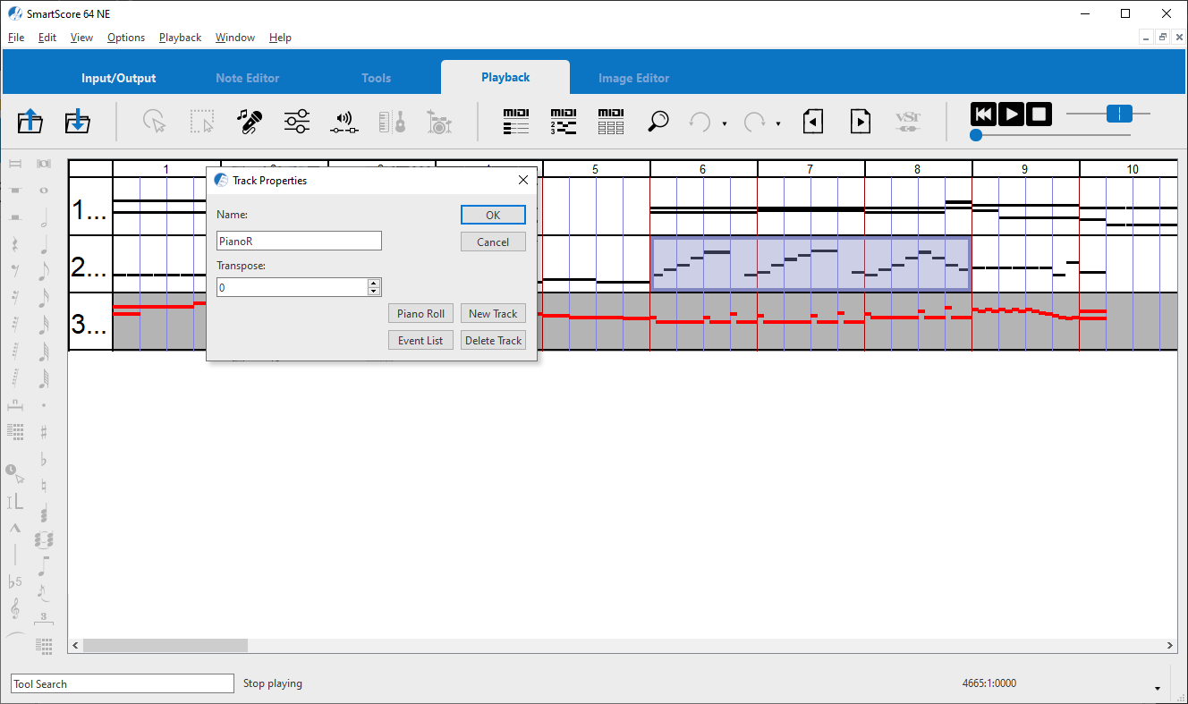This screenshot has width=1188, height=704.
Task: Go to previous page icon
Action: (813, 121)
